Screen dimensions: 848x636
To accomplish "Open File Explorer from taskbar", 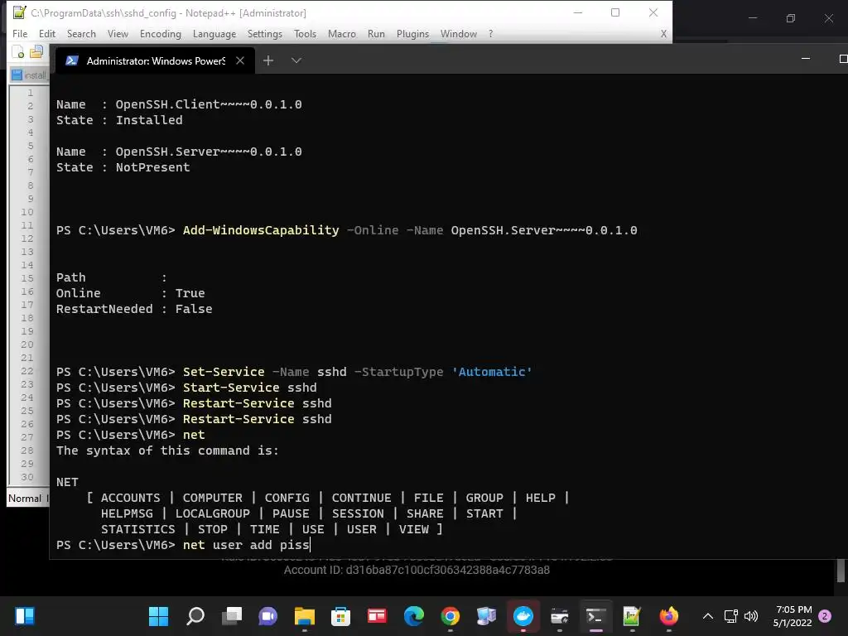I will (305, 616).
